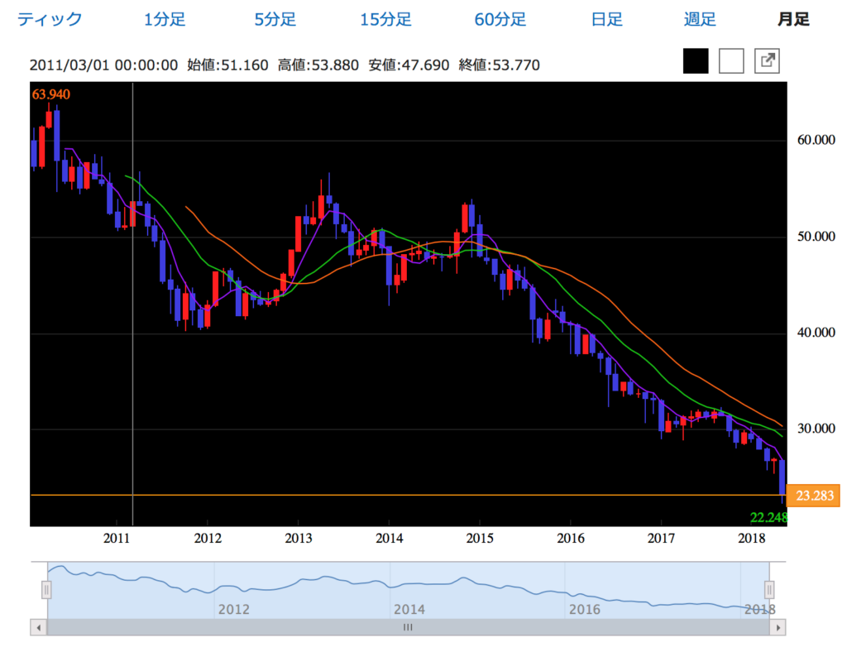The width and height of the screenshot is (847, 652).
Task: Select the 1分足 timeframe tab
Action: point(165,20)
